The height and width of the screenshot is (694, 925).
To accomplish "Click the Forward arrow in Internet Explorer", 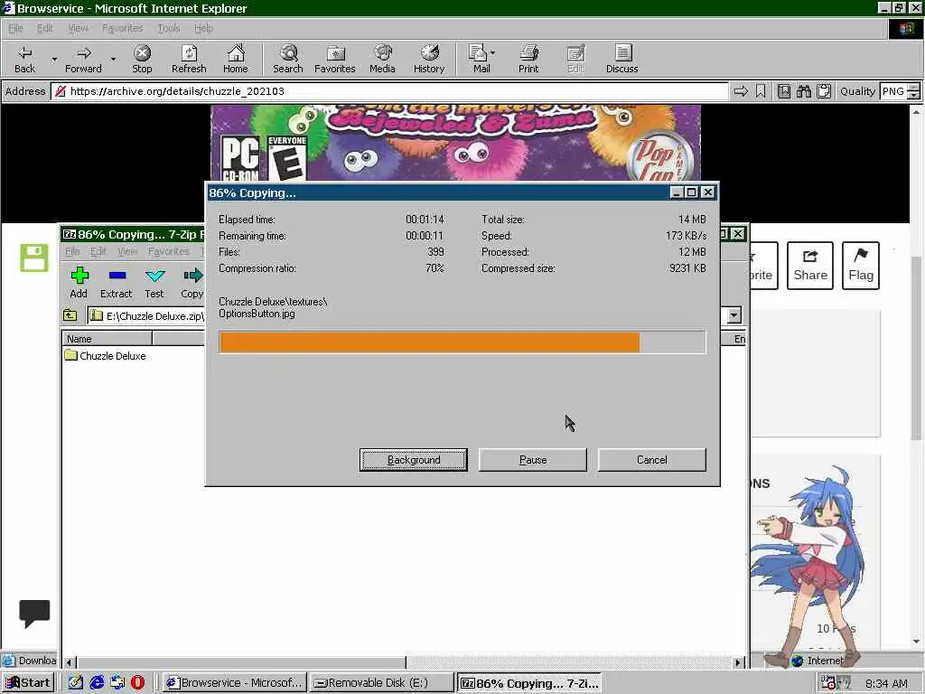I will (83, 59).
